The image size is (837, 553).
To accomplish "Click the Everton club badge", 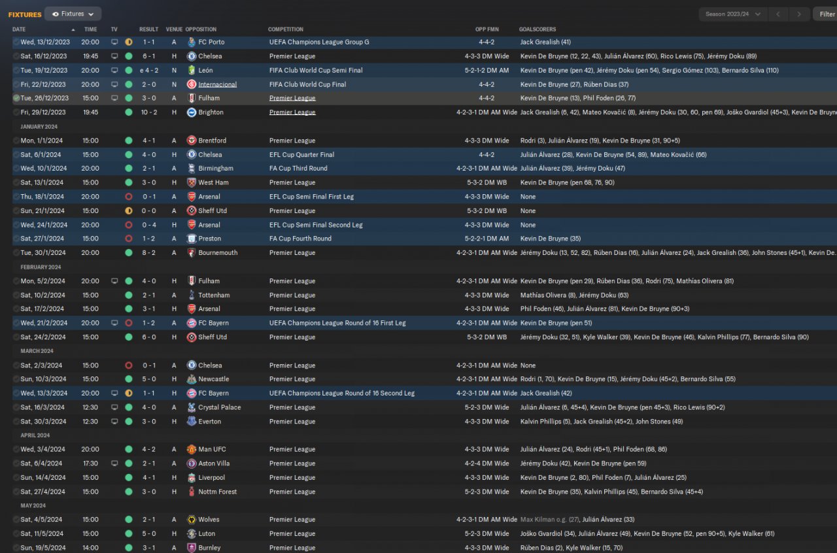I will 192,422.
